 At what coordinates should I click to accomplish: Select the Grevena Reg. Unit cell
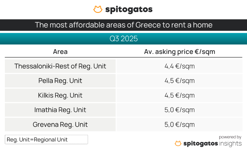[60, 125]
